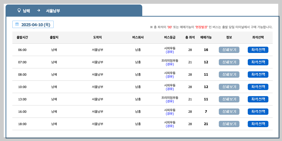282x141 pixels.
Task: Click total seats 21 in the 07:00 row
Action: pos(190,62)
